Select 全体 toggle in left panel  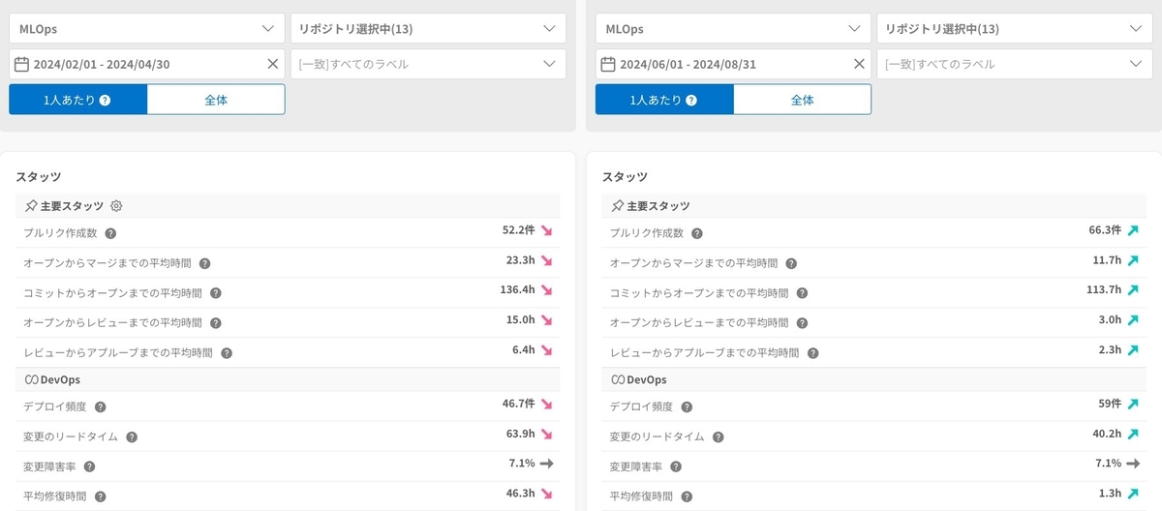click(216, 100)
